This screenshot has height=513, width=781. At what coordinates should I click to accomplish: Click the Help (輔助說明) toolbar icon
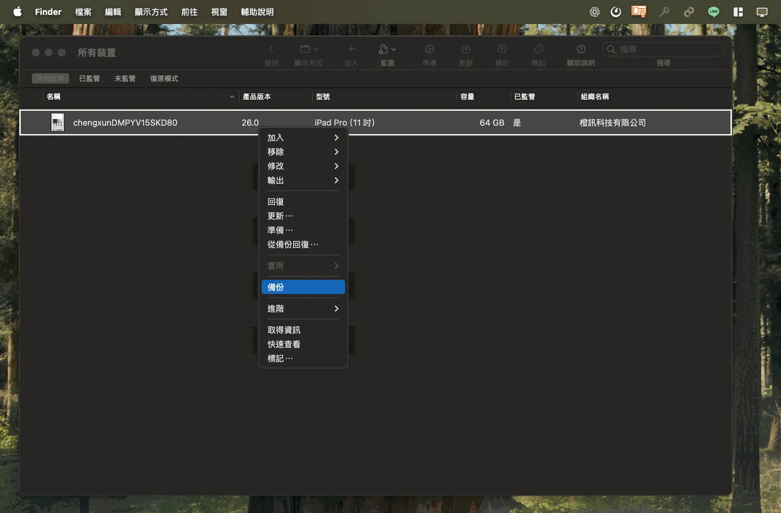point(581,49)
